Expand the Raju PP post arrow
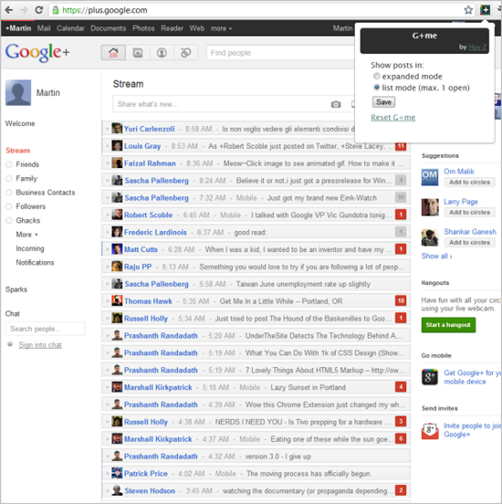The image size is (502, 504). (108, 267)
